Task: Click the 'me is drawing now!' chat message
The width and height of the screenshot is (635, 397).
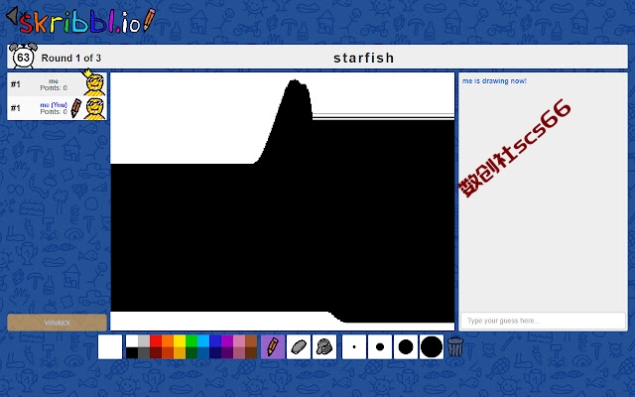Action: pyautogui.click(x=494, y=81)
